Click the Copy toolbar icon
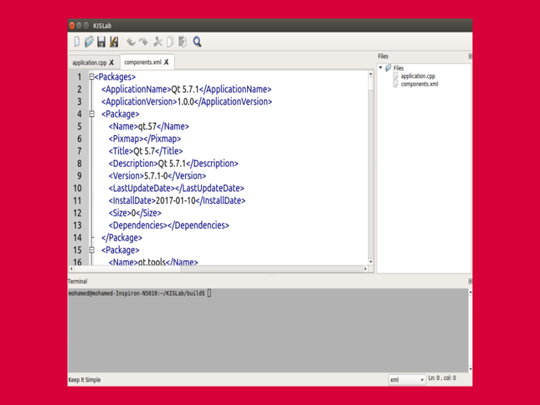The height and width of the screenshot is (405, 540). coord(170,42)
